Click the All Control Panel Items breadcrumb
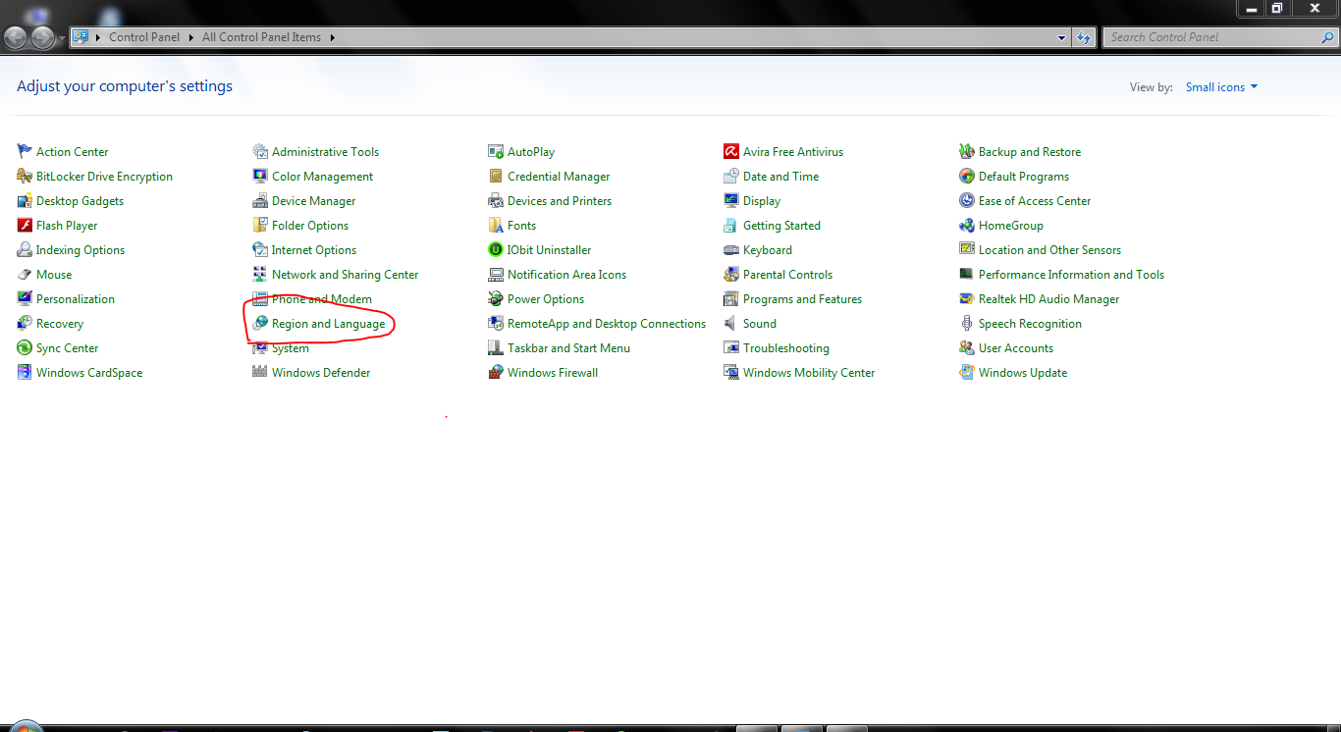The height and width of the screenshot is (732, 1341). coord(261,37)
